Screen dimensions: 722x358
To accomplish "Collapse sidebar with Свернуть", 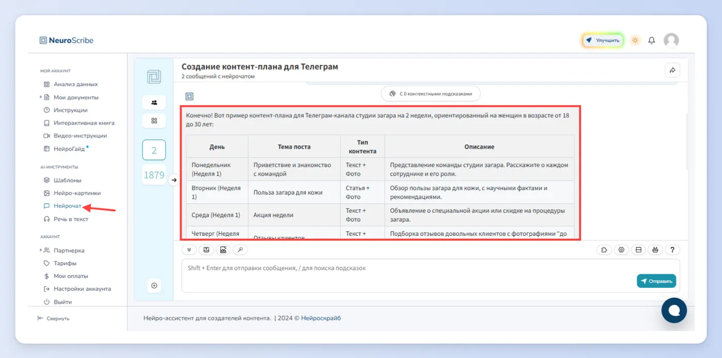I will coord(54,318).
